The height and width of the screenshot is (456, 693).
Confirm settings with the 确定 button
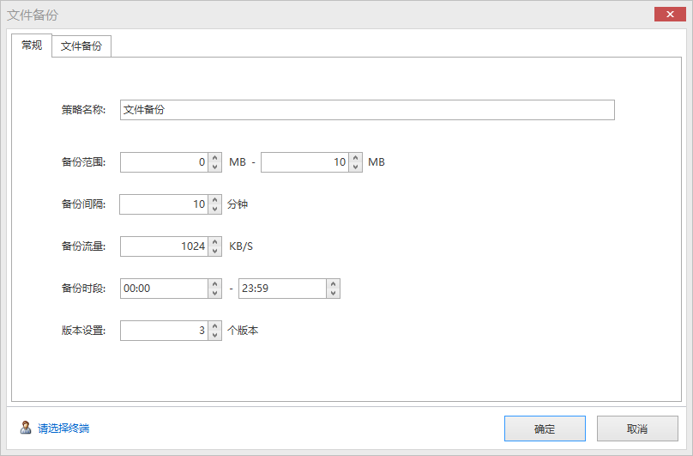click(x=545, y=429)
